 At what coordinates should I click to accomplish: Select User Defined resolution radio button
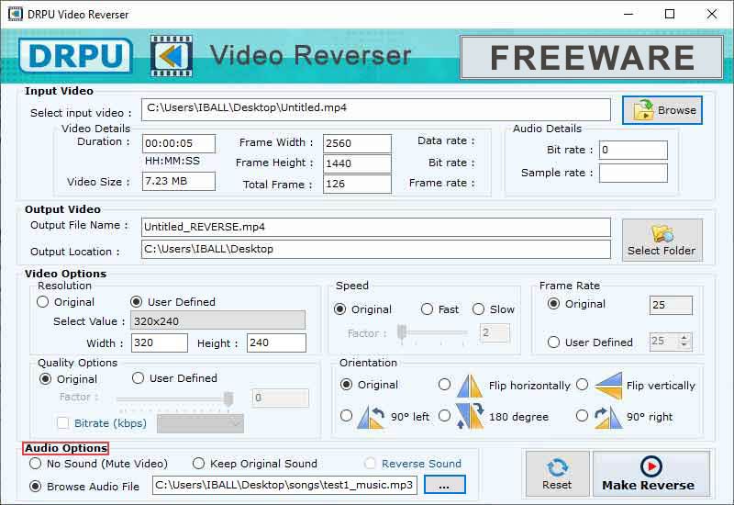pyautogui.click(x=136, y=302)
